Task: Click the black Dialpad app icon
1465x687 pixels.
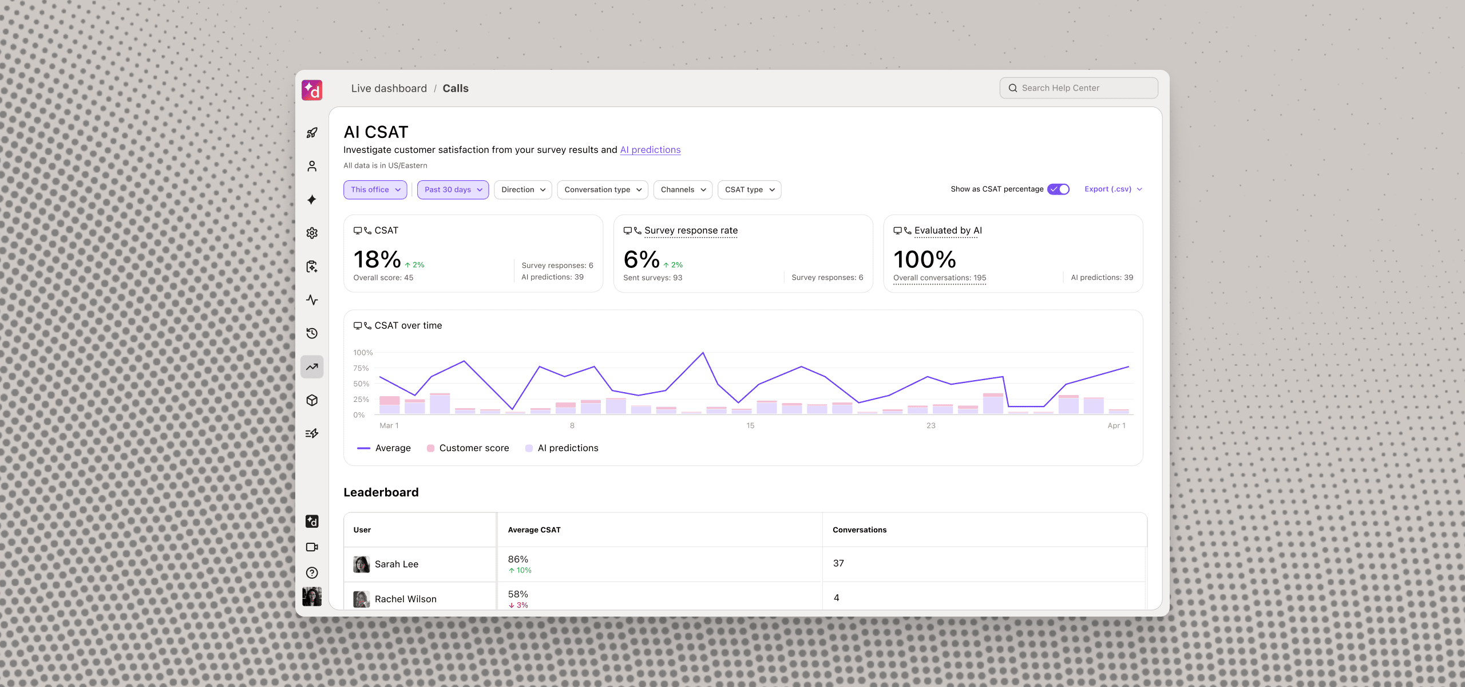Action: coord(312,522)
